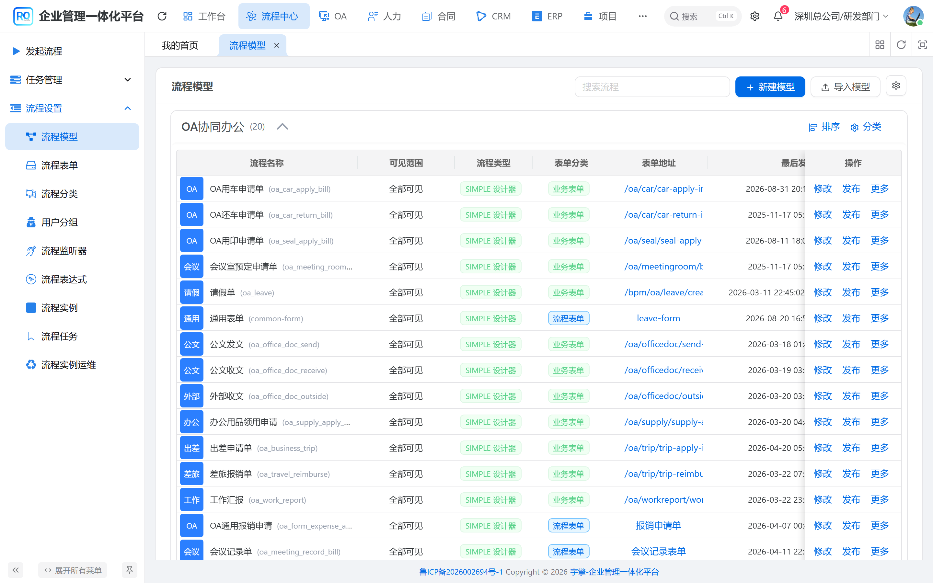Screen dimensions: 933x583
Task: Click the tab bar grid layout icon
Action: (x=880, y=45)
